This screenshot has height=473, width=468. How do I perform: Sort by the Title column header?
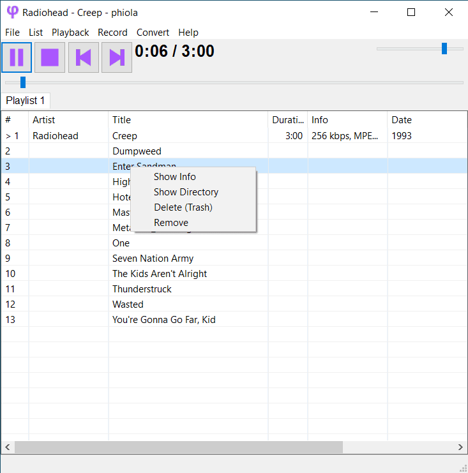tap(188, 120)
